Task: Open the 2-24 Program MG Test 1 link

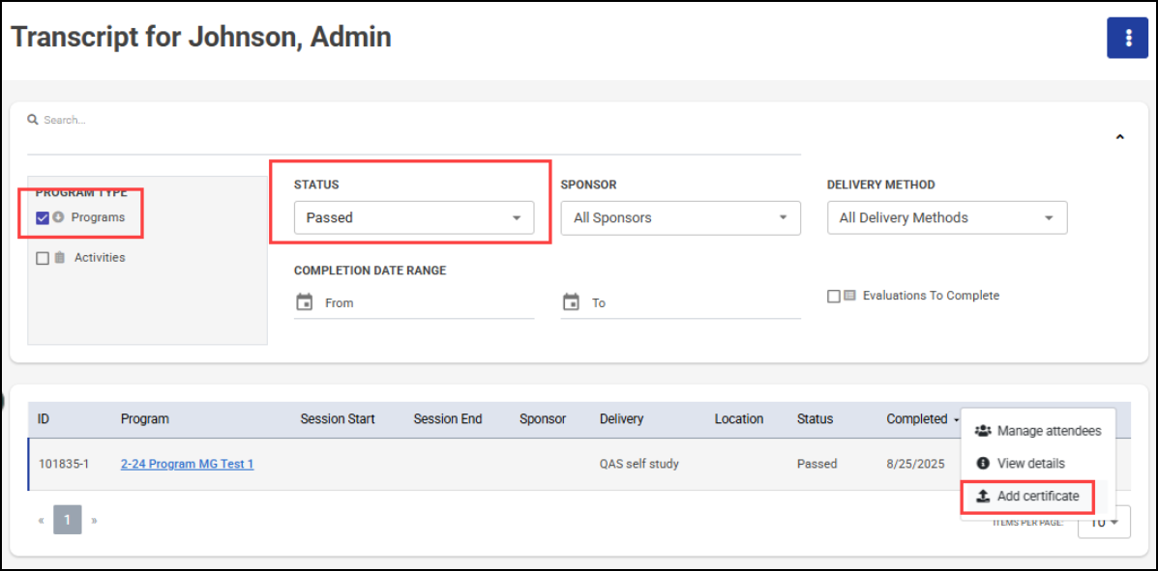Action: pyautogui.click(x=187, y=464)
